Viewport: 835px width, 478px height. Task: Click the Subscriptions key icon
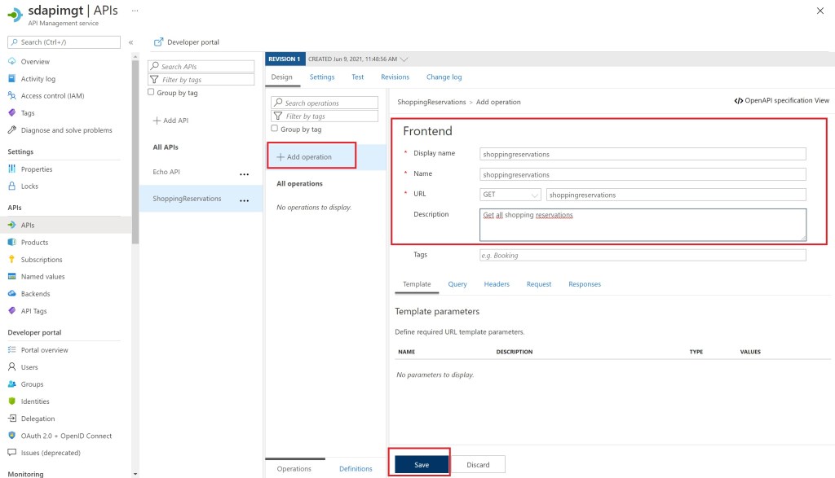[12, 260]
